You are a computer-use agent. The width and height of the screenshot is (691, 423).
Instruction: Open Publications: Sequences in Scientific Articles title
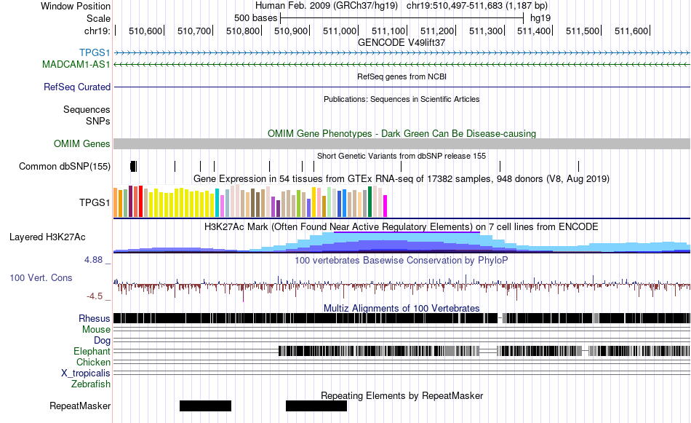coord(402,99)
